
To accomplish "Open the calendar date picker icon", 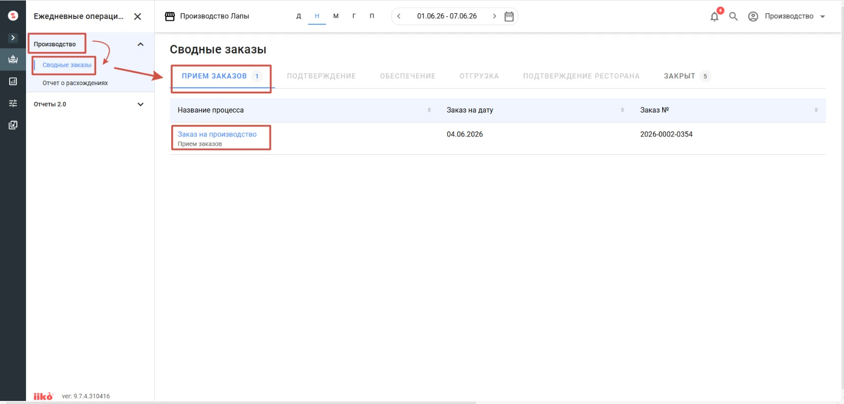I will [509, 16].
